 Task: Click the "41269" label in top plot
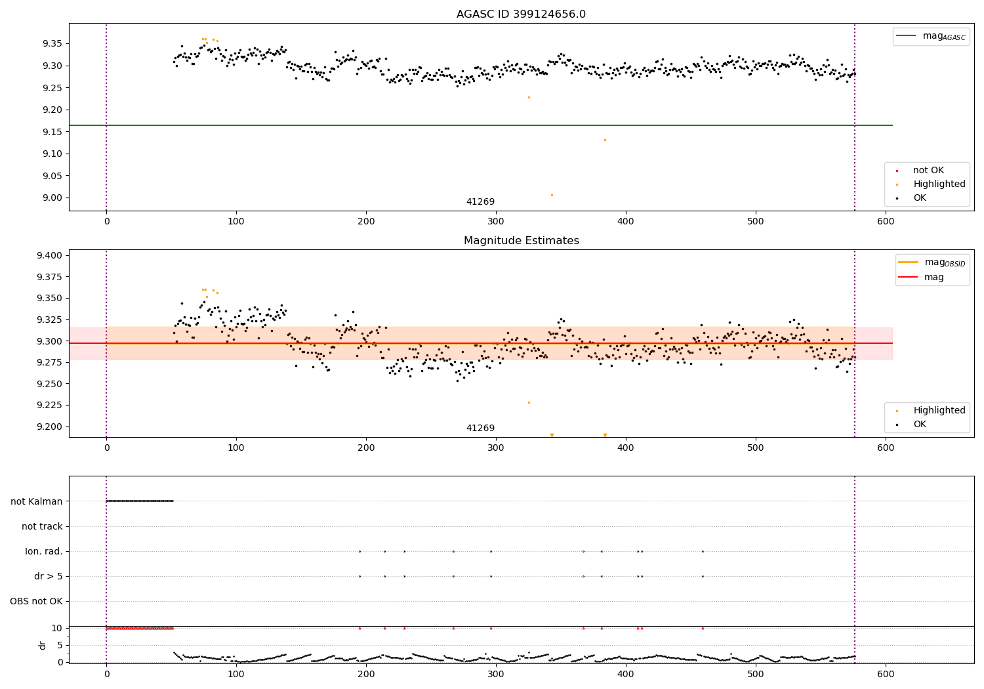480,202
